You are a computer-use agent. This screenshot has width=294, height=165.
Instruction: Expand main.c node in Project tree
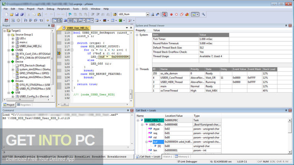tap(13, 42)
